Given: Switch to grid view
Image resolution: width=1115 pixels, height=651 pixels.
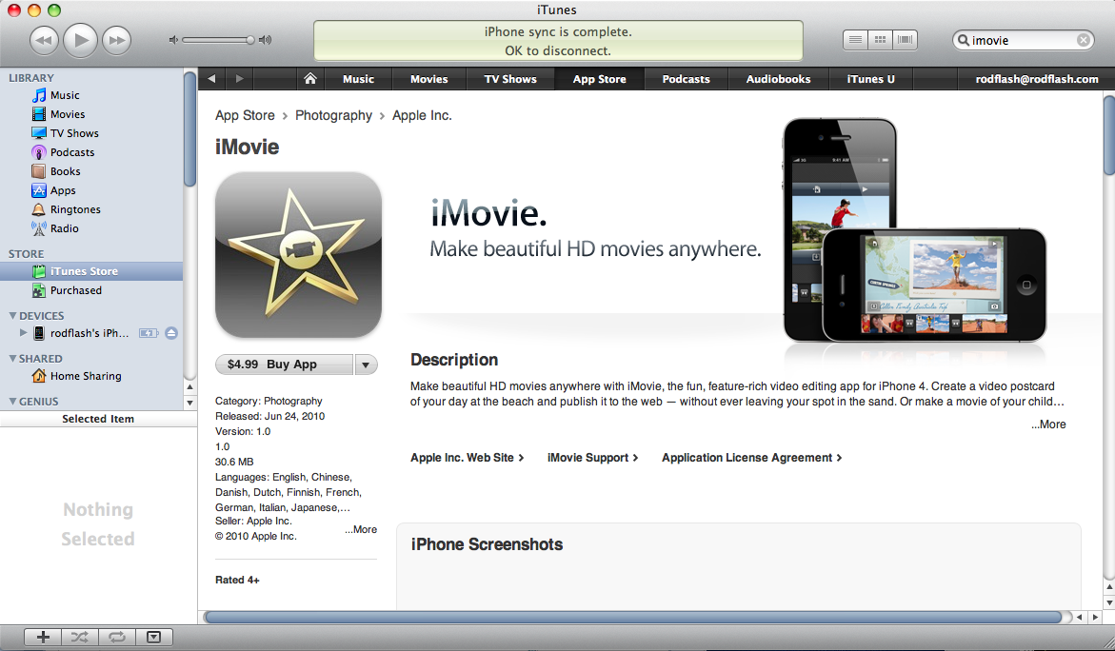Looking at the screenshot, I should pyautogui.click(x=881, y=40).
